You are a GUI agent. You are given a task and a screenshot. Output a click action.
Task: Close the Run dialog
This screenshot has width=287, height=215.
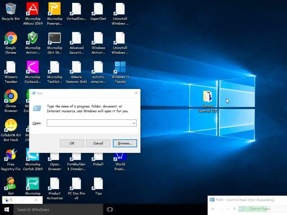[x=136, y=93]
